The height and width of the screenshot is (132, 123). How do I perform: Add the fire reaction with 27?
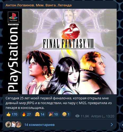click(26, 114)
